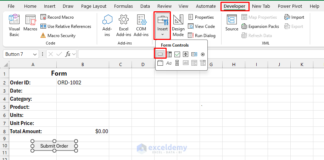This screenshot has height=160, width=324.
Task: Open COM Add-ins dialog
Action: pos(141,25)
